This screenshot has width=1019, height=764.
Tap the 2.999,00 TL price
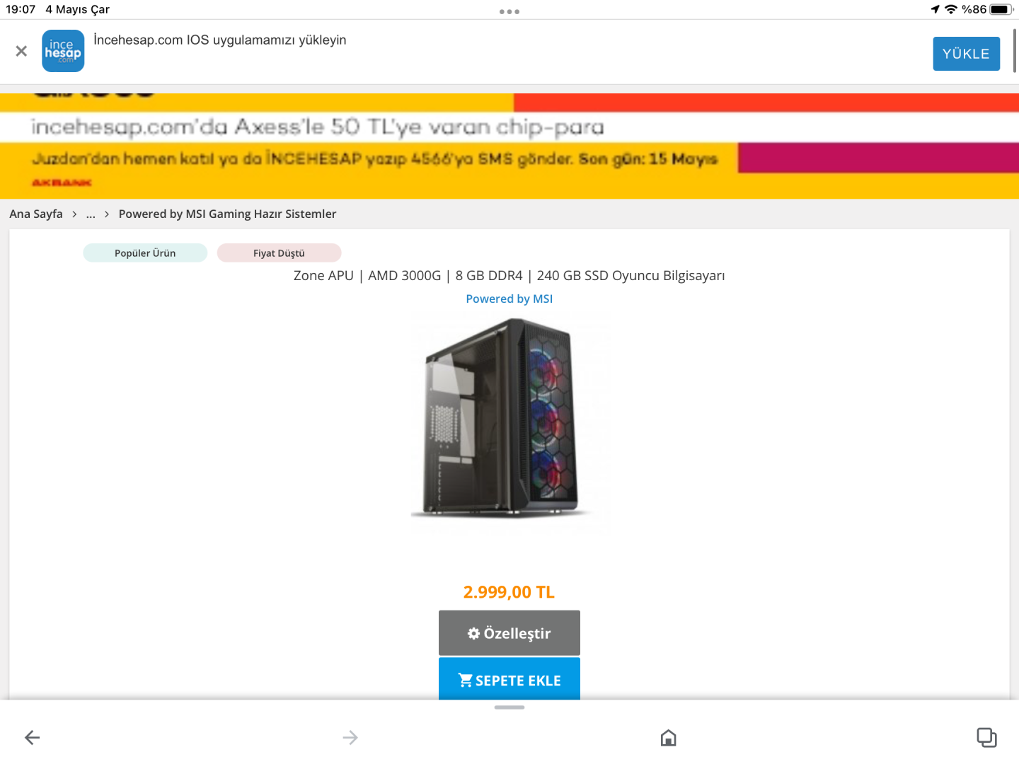tap(509, 592)
